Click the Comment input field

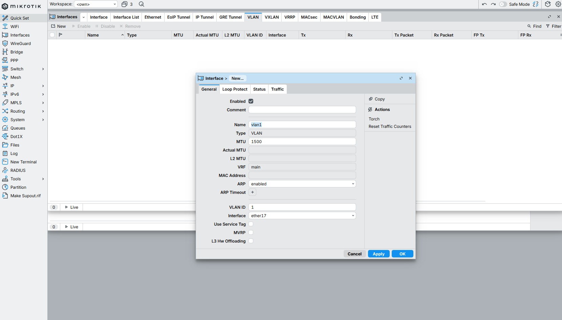(x=302, y=110)
